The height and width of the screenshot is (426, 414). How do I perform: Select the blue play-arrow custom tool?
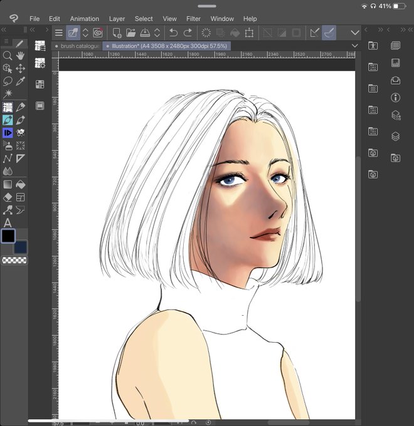tap(8, 133)
